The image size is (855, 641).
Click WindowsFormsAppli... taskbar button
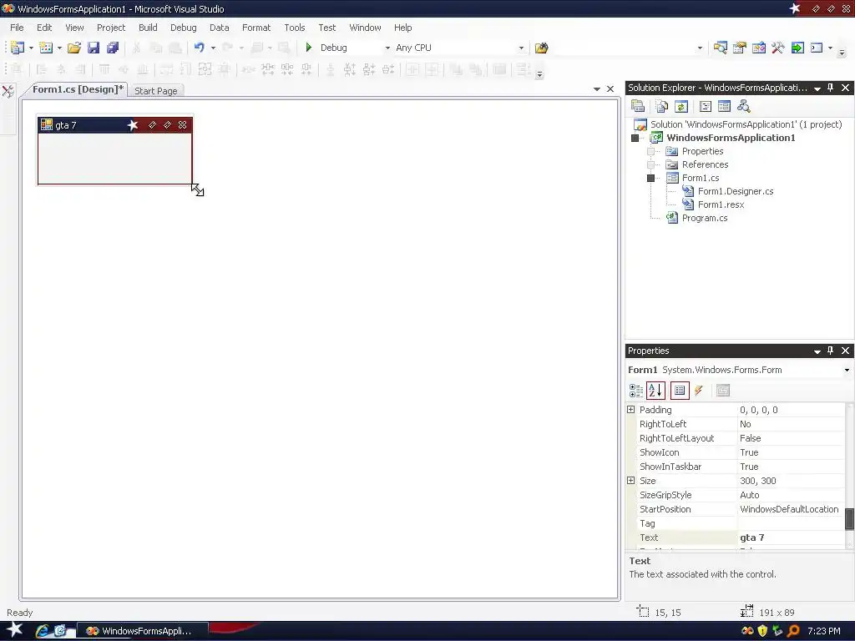142,631
